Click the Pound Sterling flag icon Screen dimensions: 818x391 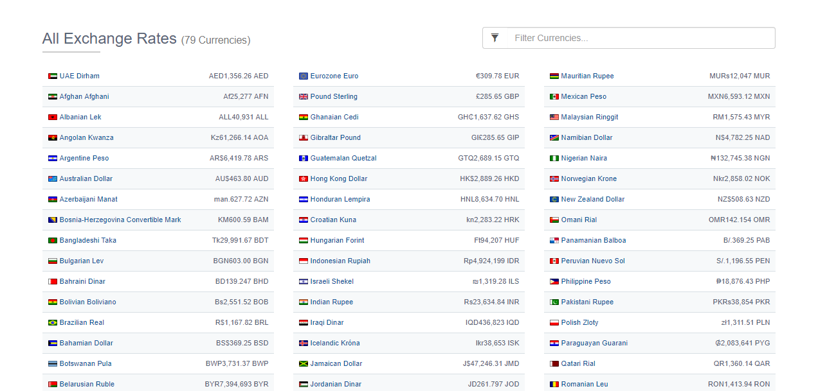tap(304, 97)
